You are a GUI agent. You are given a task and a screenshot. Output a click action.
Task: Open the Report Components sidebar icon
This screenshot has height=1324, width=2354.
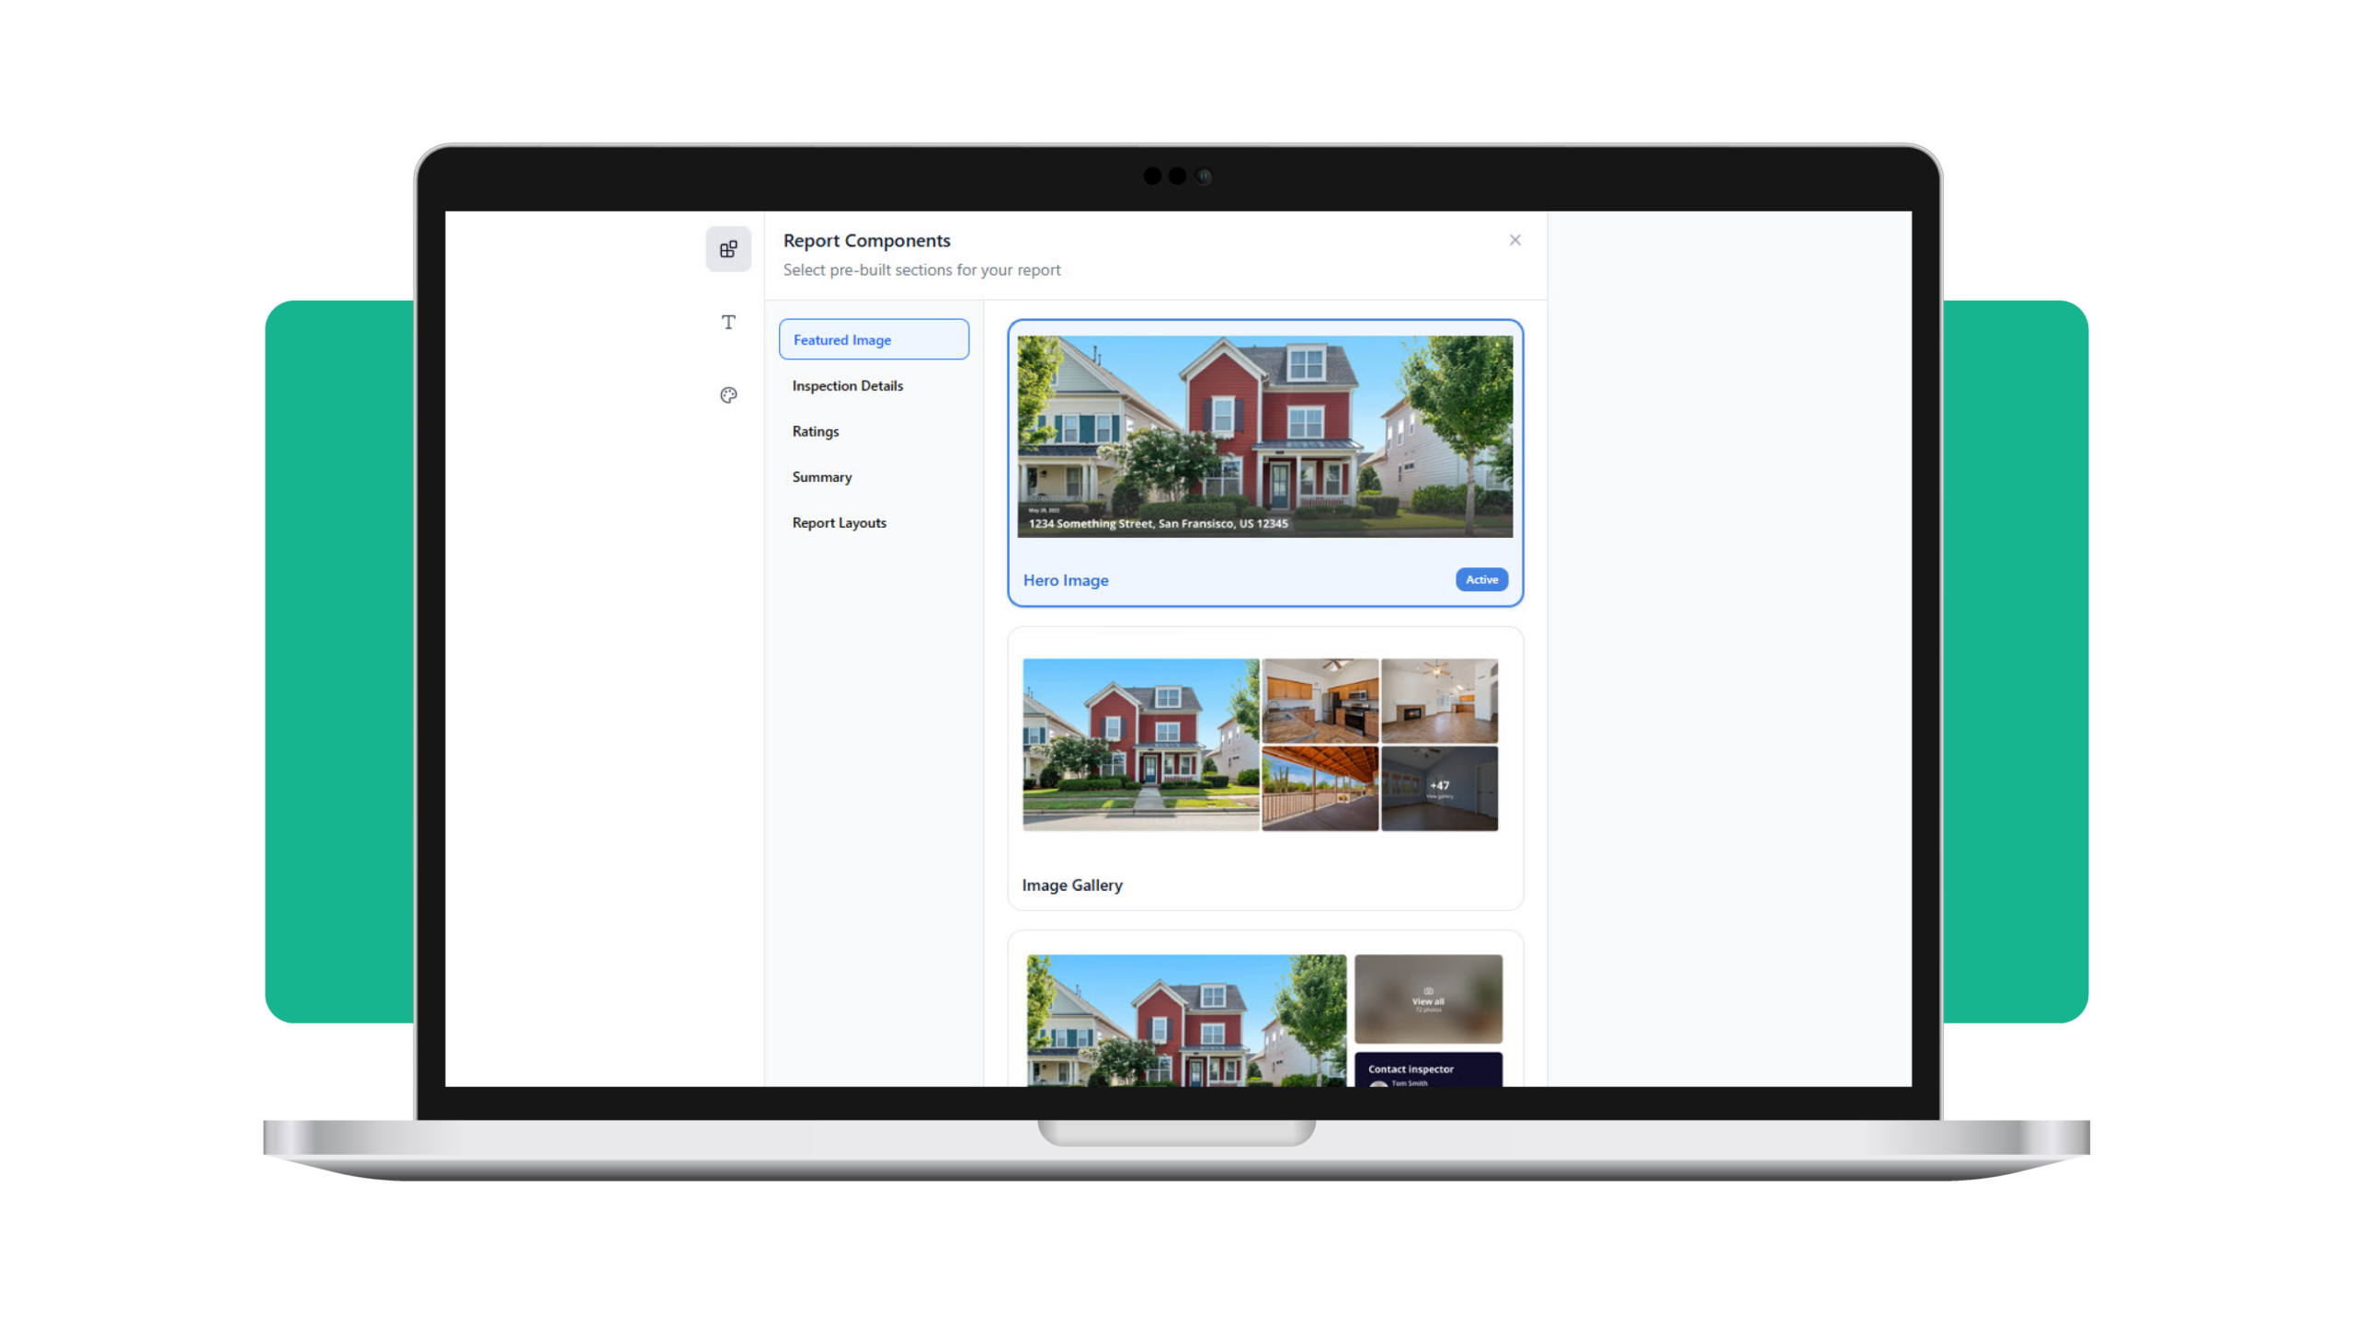pos(728,249)
